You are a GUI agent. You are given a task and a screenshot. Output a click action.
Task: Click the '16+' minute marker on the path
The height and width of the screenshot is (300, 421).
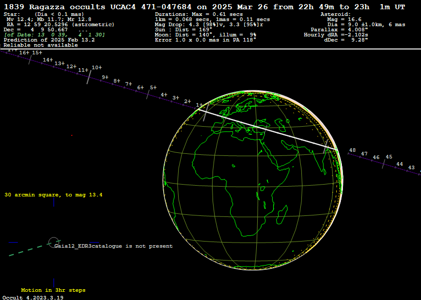(x=24, y=53)
